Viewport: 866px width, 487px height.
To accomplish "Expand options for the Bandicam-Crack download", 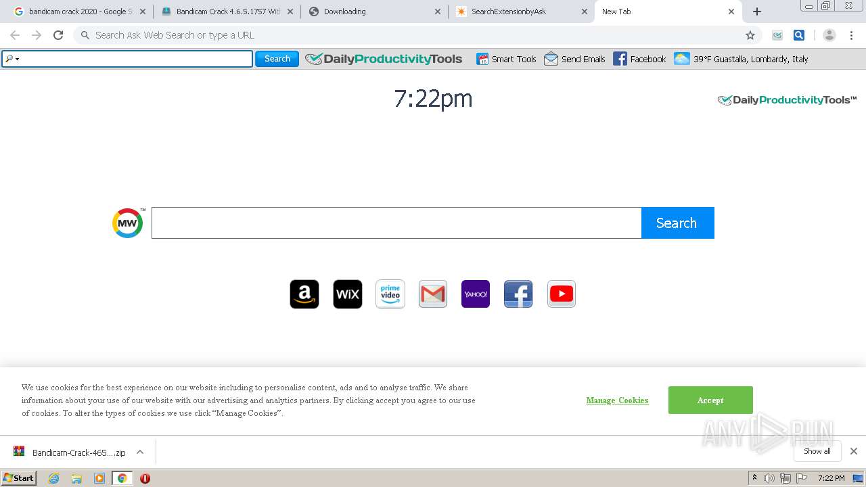I will coord(140,452).
